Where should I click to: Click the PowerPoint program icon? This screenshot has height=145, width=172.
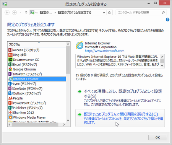[x=10, y=103]
